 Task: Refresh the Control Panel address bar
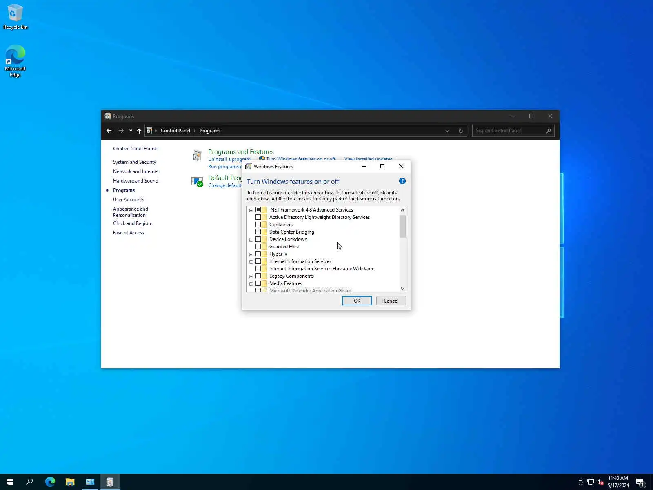click(x=461, y=131)
